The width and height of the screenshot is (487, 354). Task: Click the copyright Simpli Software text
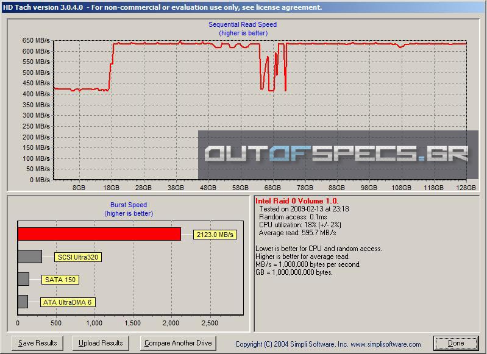[x=328, y=344]
